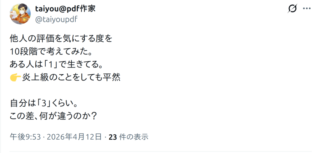Open the Grok explain-post icon

(292, 9)
